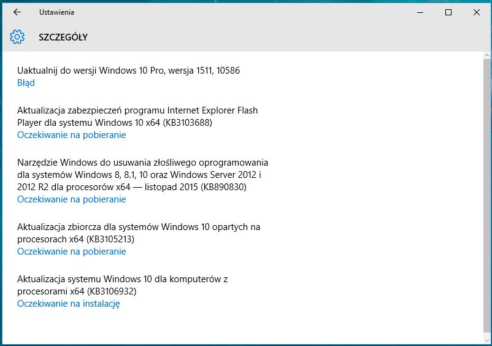Click the SZCZEGÓŁY page heading
This screenshot has height=346, width=492.
pos(63,37)
